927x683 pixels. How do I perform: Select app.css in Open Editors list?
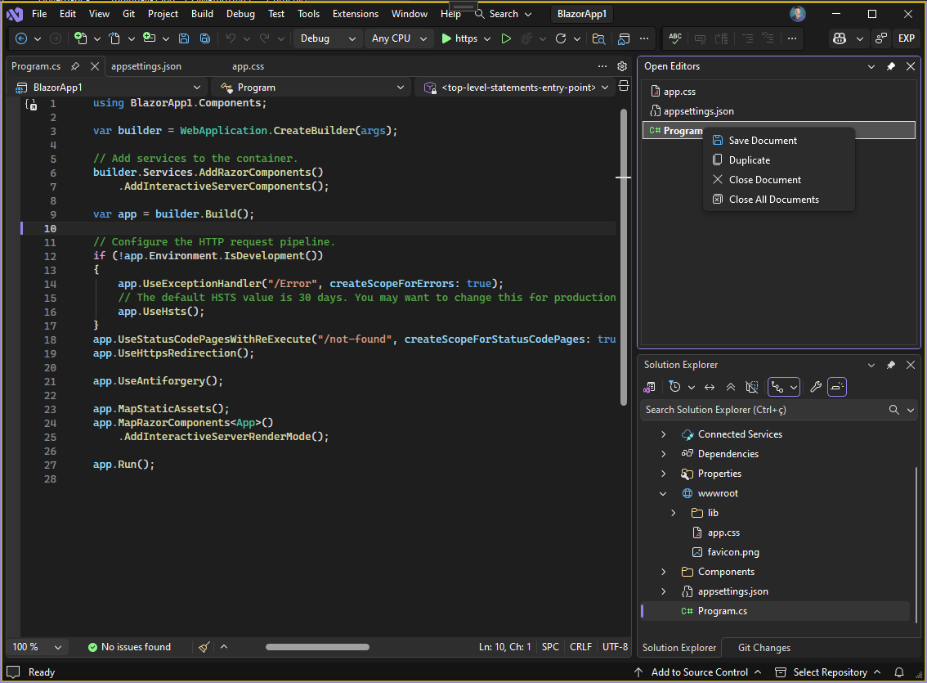click(778, 92)
